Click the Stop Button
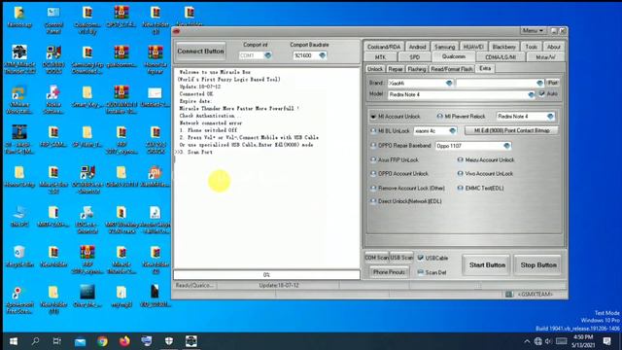Screen dimensions: 622x350 538,265
